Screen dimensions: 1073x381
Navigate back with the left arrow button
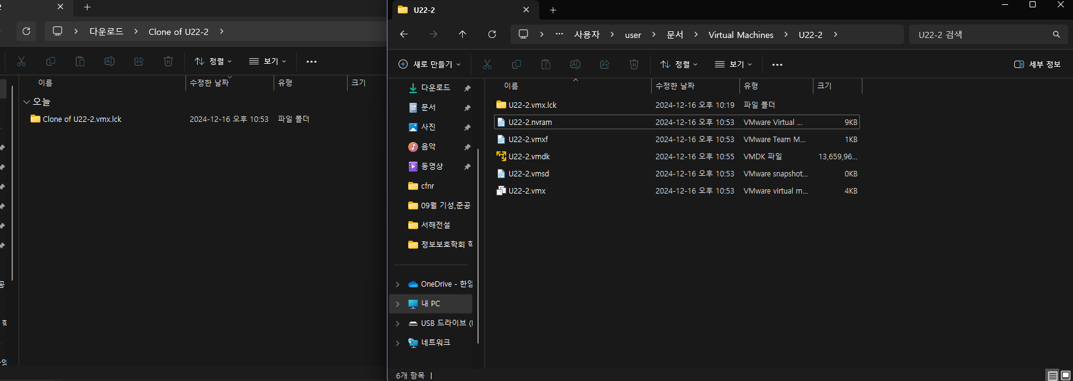pyautogui.click(x=404, y=34)
